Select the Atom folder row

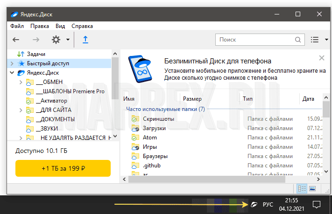pyautogui.click(x=226, y=138)
